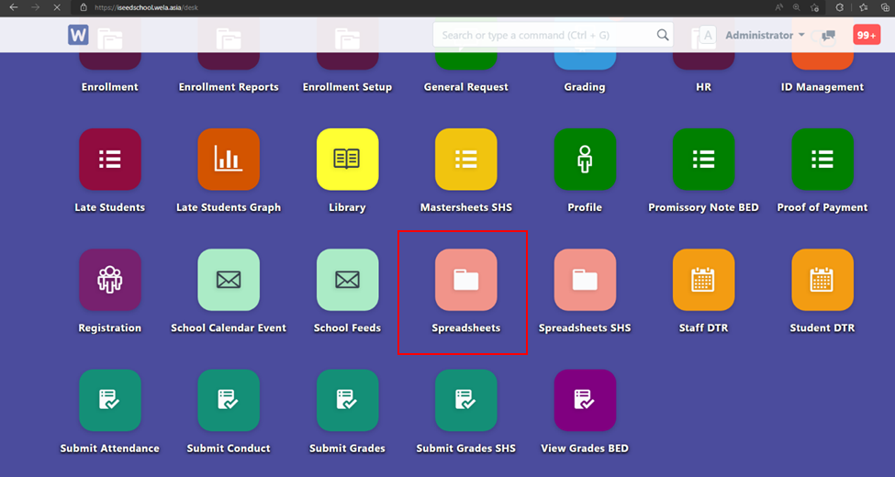Open the Profile module icon

click(x=585, y=160)
